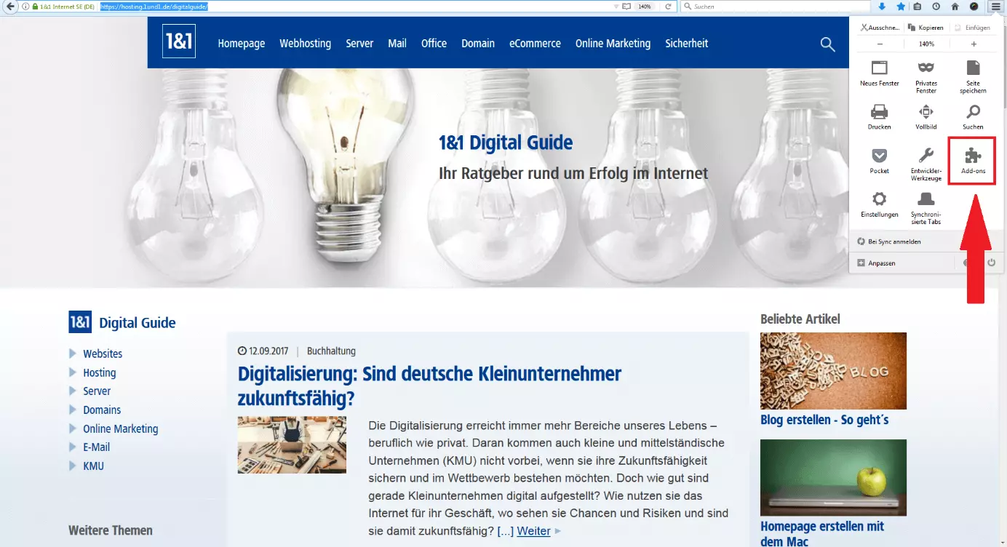Click Kopieren in the menu panel
The width and height of the screenshot is (1007, 547).
tap(926, 28)
